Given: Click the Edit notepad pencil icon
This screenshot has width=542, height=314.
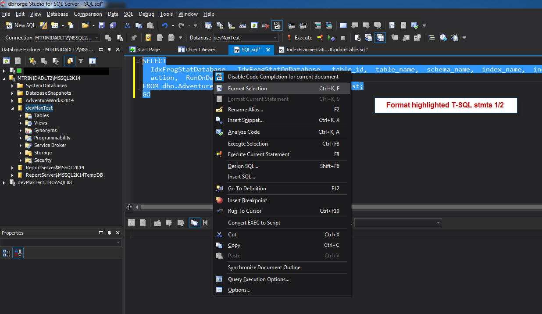Looking at the screenshot, I should pos(149,38).
